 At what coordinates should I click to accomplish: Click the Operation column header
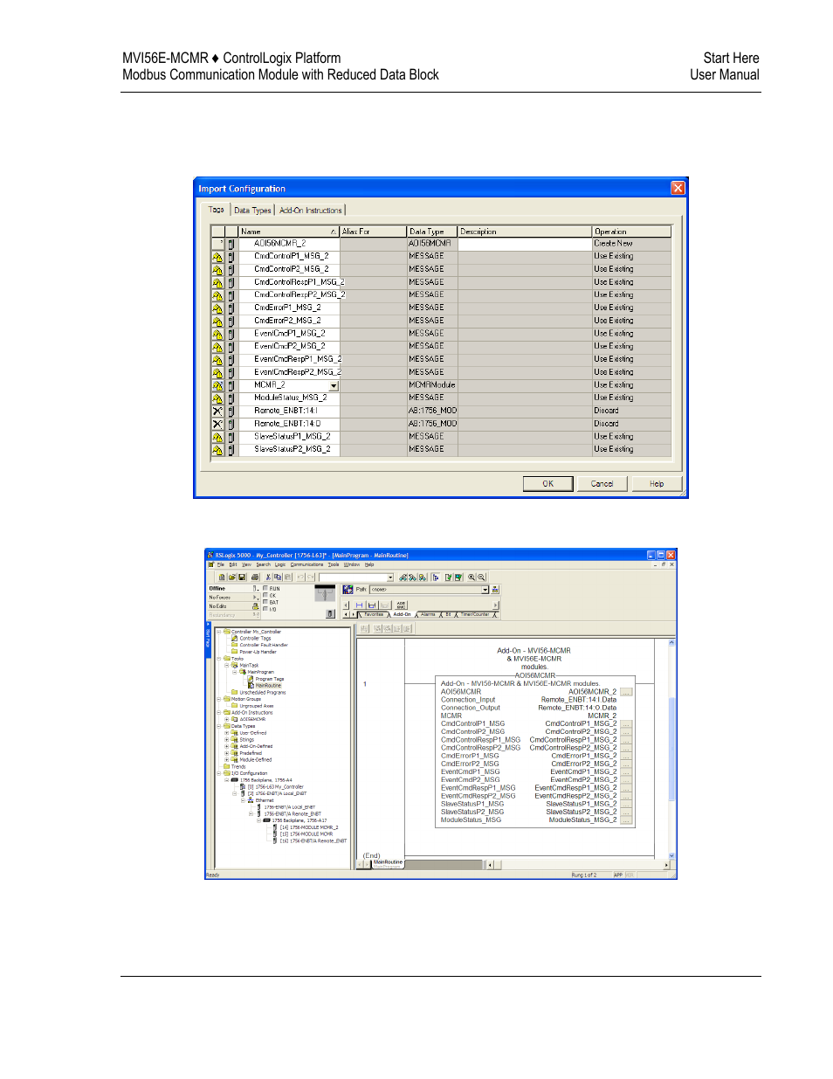632,232
